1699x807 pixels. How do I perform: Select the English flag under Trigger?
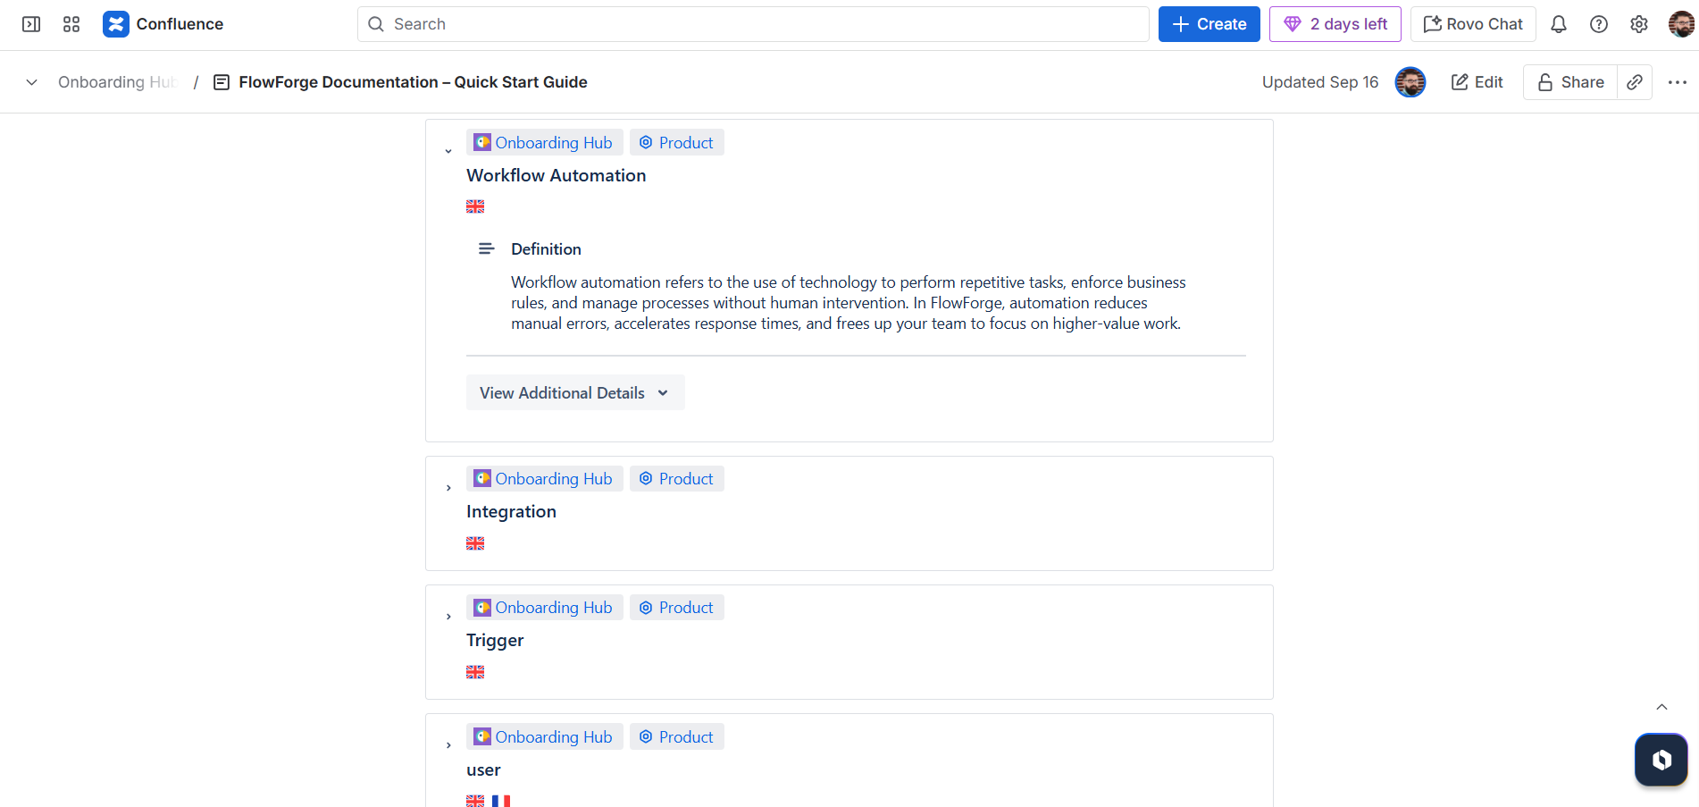coord(474,671)
